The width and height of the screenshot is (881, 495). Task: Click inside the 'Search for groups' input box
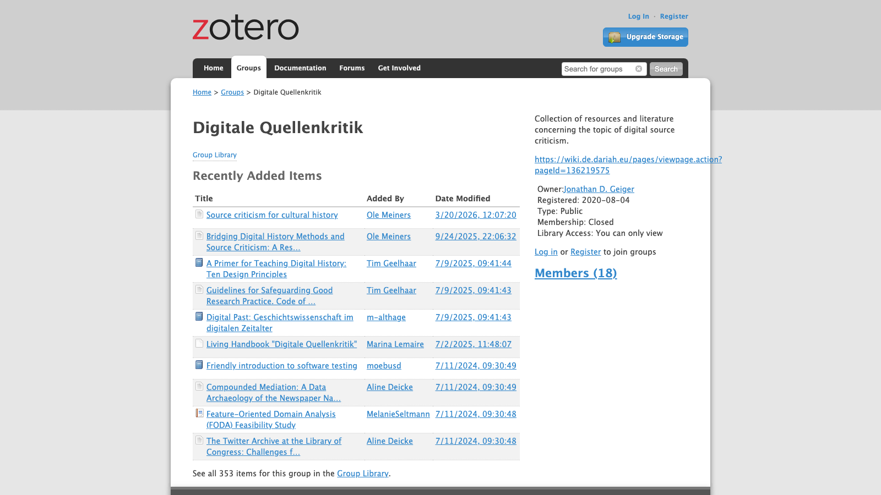point(595,69)
